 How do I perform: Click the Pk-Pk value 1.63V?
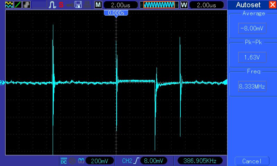(252, 57)
